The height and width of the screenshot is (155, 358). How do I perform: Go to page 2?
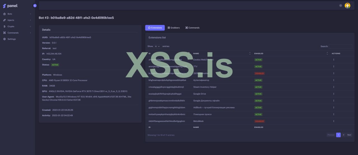(x=343, y=135)
